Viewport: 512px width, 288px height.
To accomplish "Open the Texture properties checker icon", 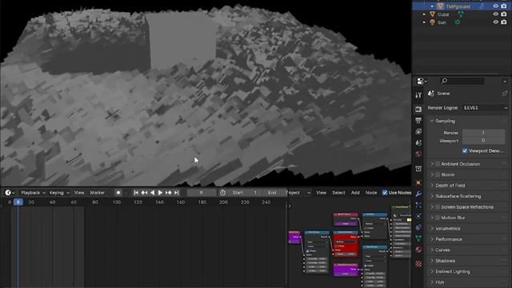I will tap(418, 264).
